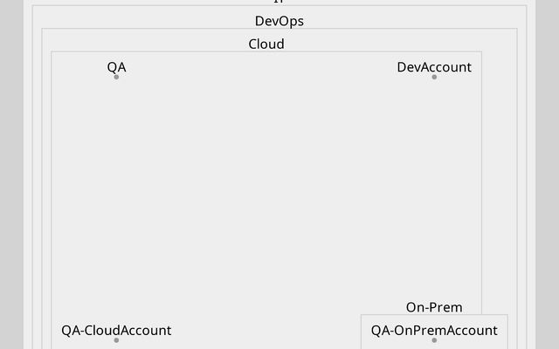Click the QA node dot
559x349 pixels.
(x=116, y=77)
